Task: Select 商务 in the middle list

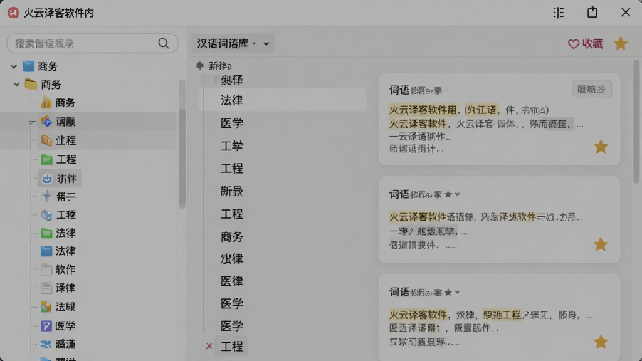Action: click(232, 236)
